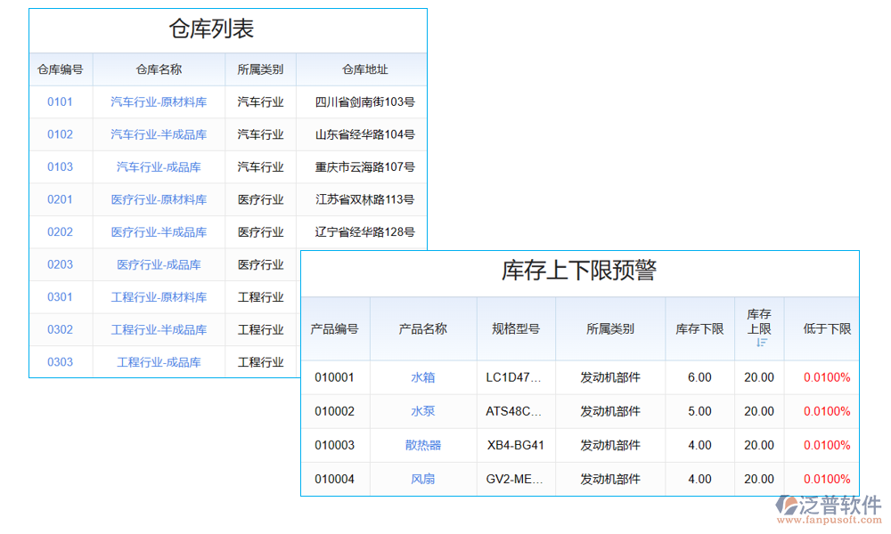Select the 四川省剑南街103号 address cell
891x534 pixels.
point(362,101)
